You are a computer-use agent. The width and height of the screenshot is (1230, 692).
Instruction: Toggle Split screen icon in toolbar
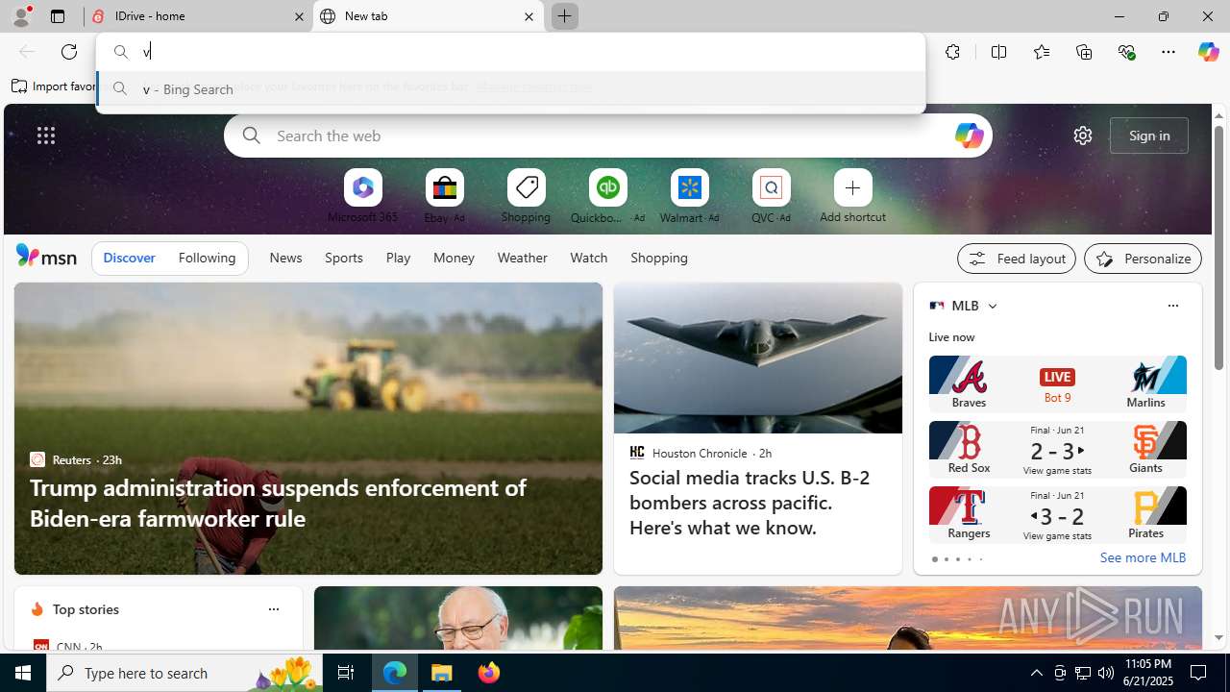tap(998, 52)
